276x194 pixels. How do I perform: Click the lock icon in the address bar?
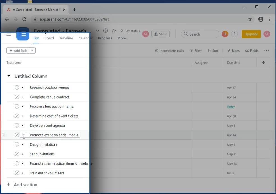[35, 19]
